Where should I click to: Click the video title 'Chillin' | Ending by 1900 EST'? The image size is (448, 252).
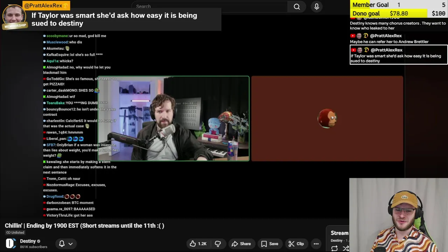tap(84, 226)
